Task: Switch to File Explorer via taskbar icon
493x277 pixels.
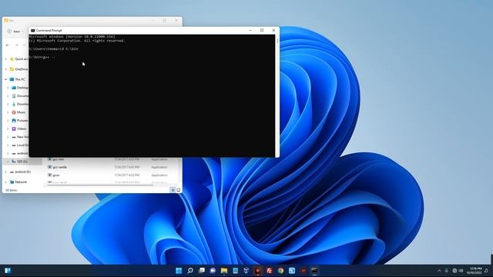Action: pyautogui.click(x=224, y=270)
